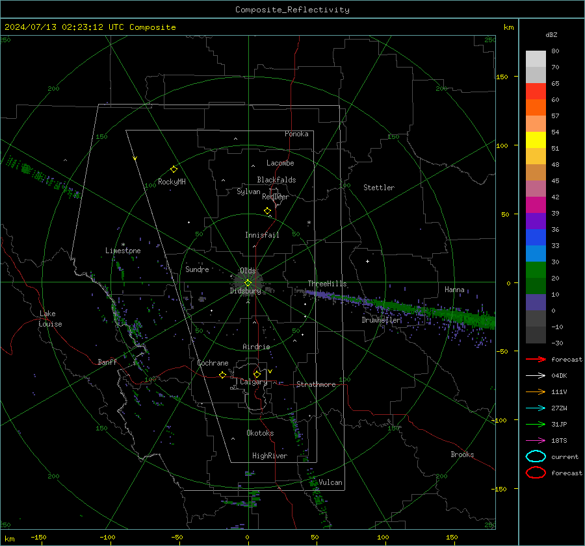The width and height of the screenshot is (585, 546).
Task: Click the red forecast ellipse icon
Action: pos(536,473)
